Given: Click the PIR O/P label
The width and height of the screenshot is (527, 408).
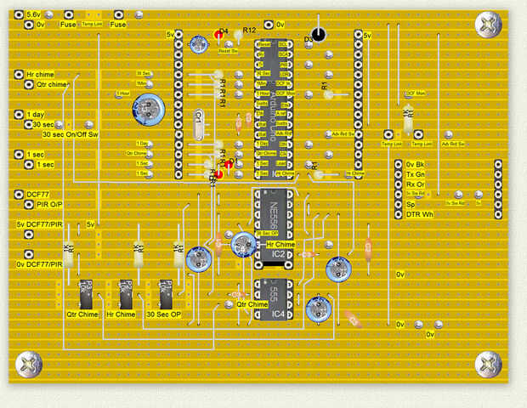Looking at the screenshot, I should (x=49, y=204).
